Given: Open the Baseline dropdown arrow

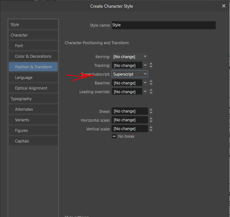Looking at the screenshot, I should pyautogui.click(x=145, y=83).
